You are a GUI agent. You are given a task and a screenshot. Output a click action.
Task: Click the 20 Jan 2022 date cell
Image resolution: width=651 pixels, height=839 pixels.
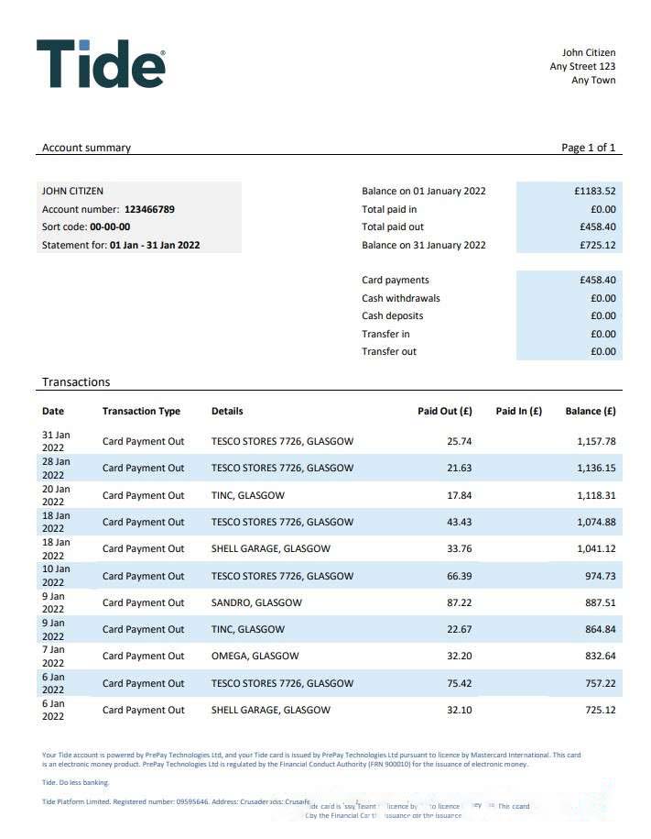[x=55, y=495]
